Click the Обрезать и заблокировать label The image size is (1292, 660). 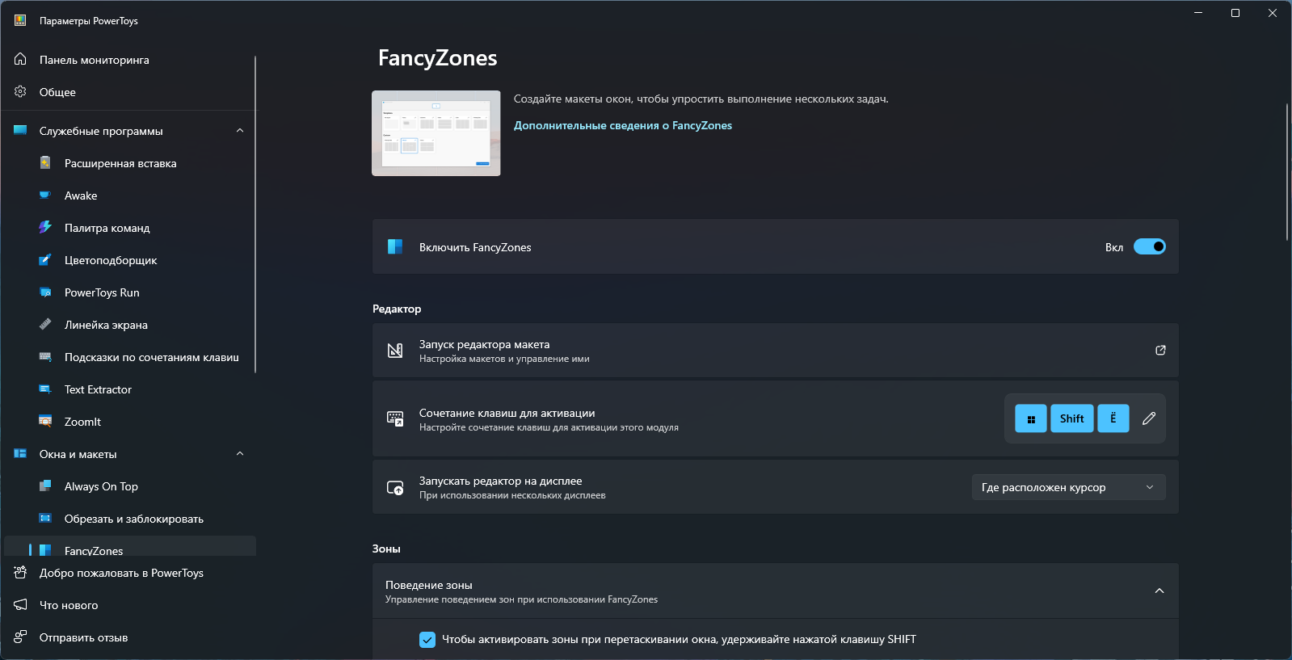(x=134, y=519)
